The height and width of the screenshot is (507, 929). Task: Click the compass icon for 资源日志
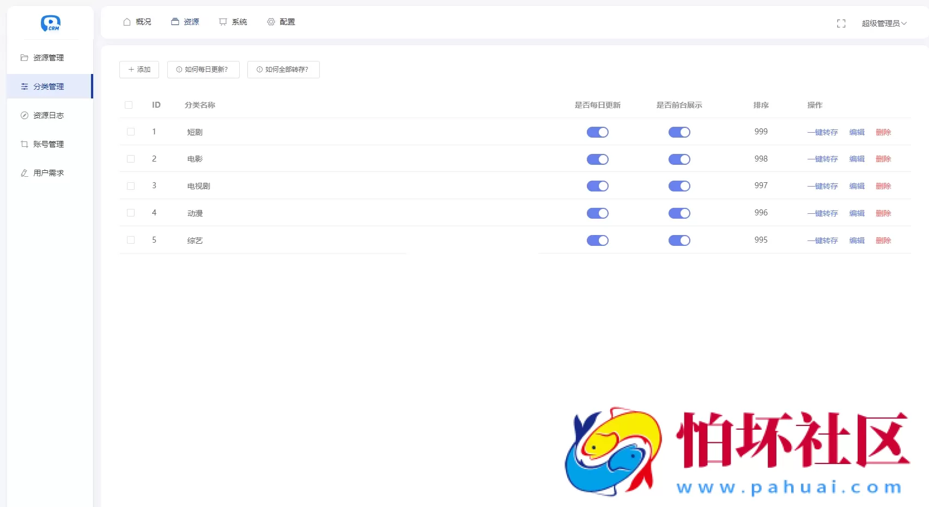click(25, 115)
